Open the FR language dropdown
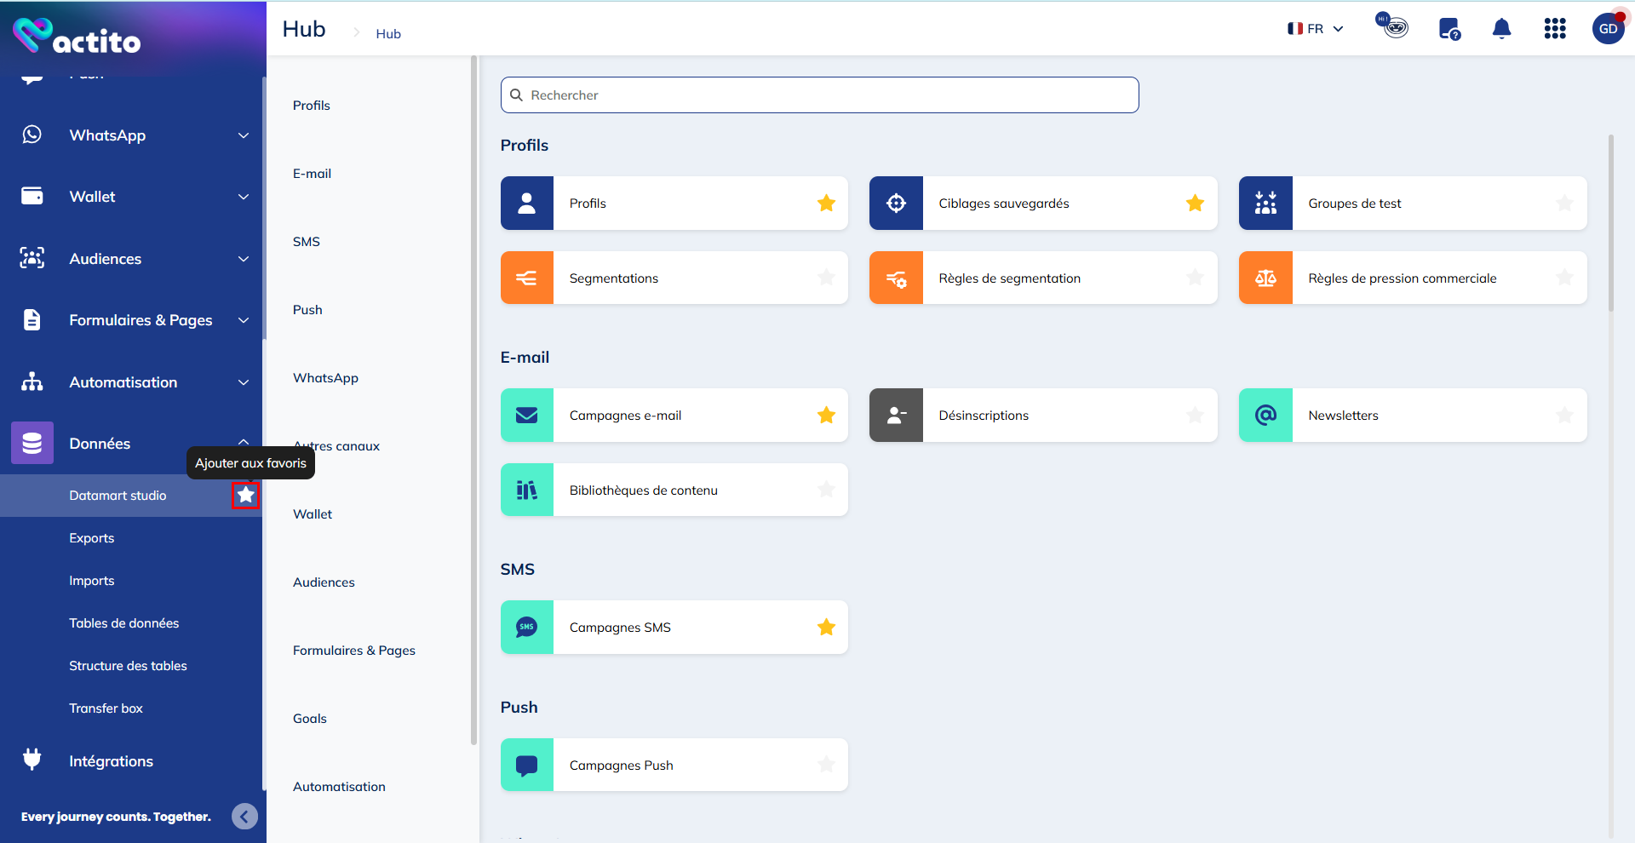The height and width of the screenshot is (843, 1635). pos(1316,29)
